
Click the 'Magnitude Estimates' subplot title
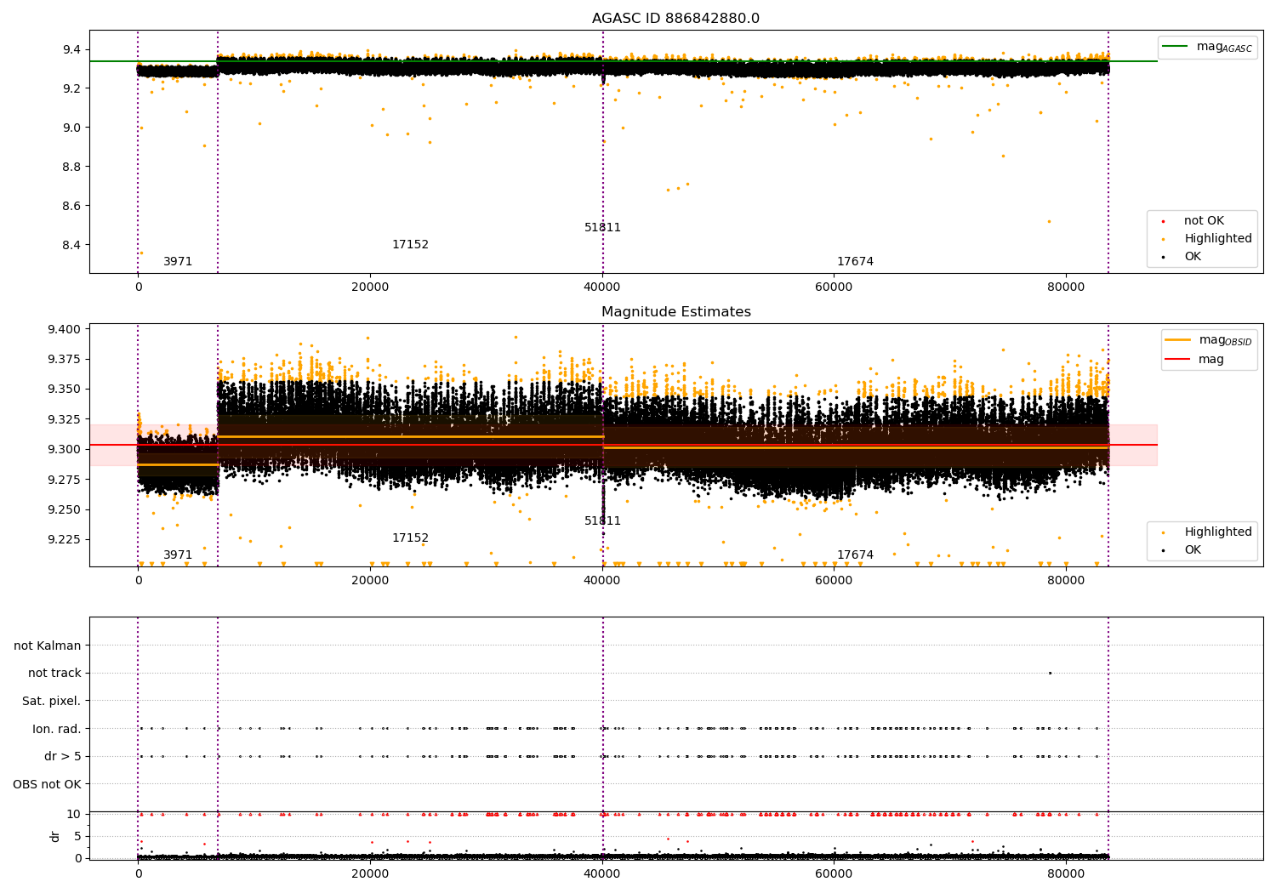[x=675, y=312]
